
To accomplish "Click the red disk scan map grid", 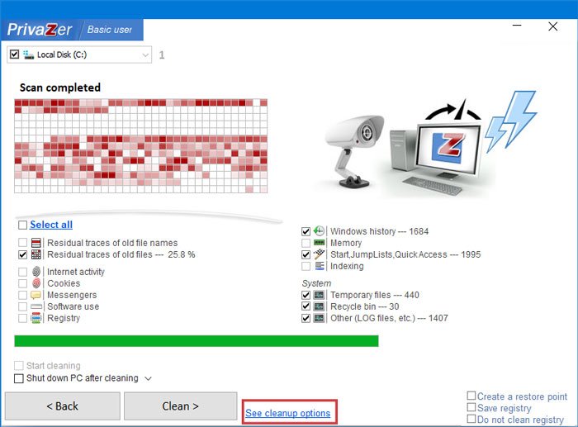I will pyautogui.click(x=141, y=145).
